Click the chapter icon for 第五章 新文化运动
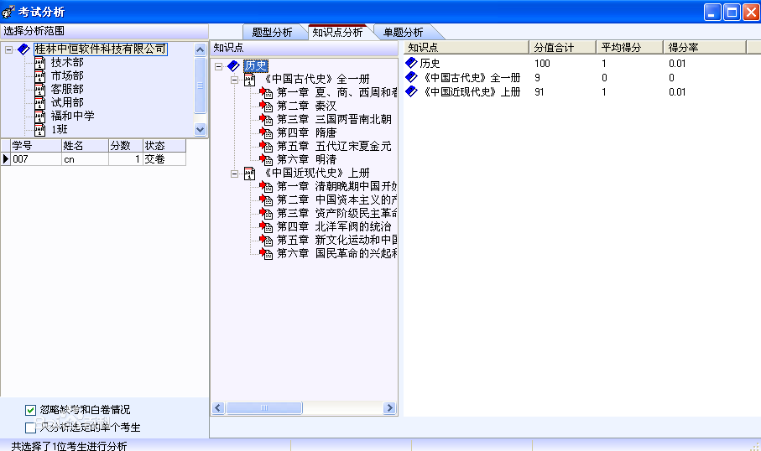Screen dimensions: 761x451 (266, 240)
